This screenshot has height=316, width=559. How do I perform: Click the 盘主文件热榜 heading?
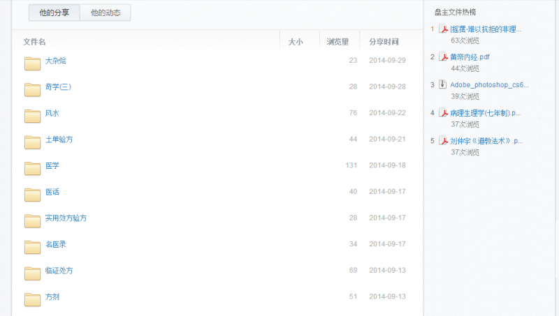[x=456, y=13]
